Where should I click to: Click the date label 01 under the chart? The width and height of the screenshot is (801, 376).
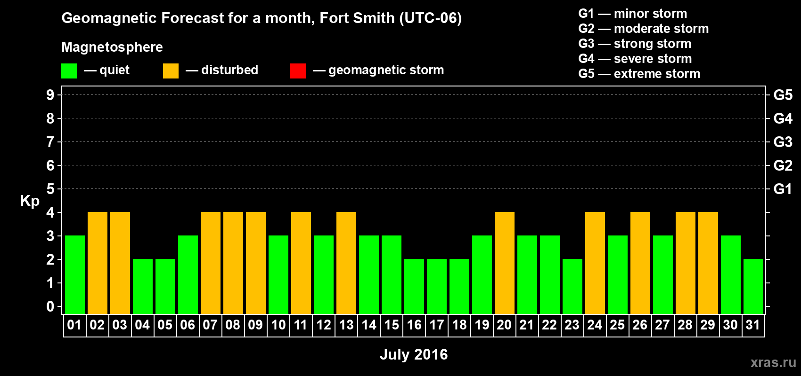tap(74, 325)
